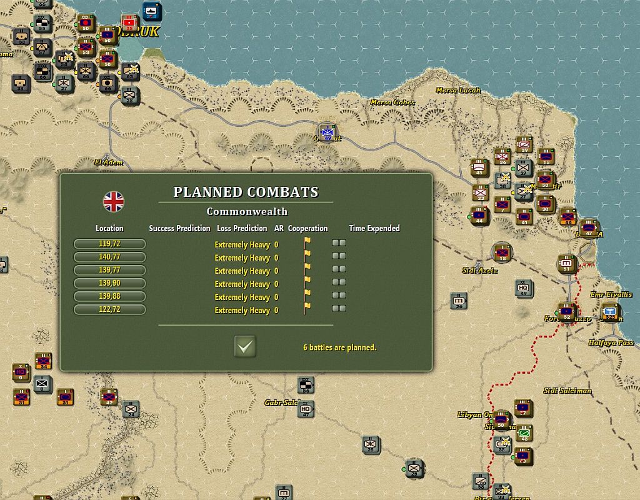This screenshot has height=500, width=640.
Task: Select the unit counter numbered 45
Action: click(x=479, y=167)
